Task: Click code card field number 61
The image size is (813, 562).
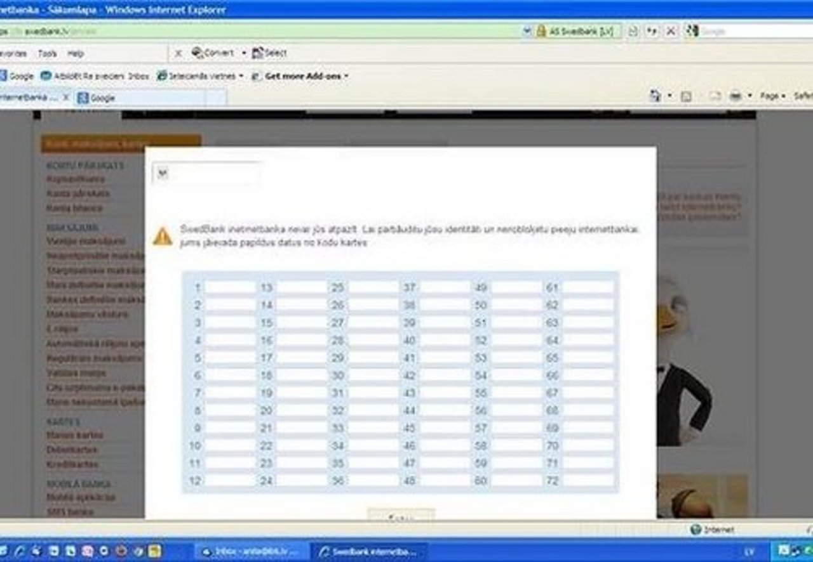Action: (x=588, y=288)
